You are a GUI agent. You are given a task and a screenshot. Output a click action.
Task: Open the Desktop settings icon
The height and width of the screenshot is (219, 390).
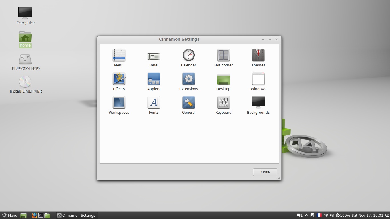coord(223,79)
